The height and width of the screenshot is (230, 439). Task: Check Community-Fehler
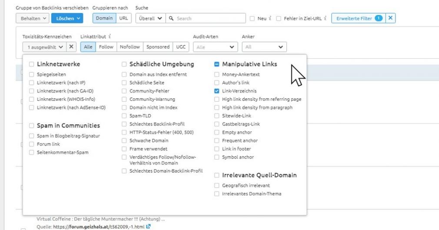(x=124, y=91)
